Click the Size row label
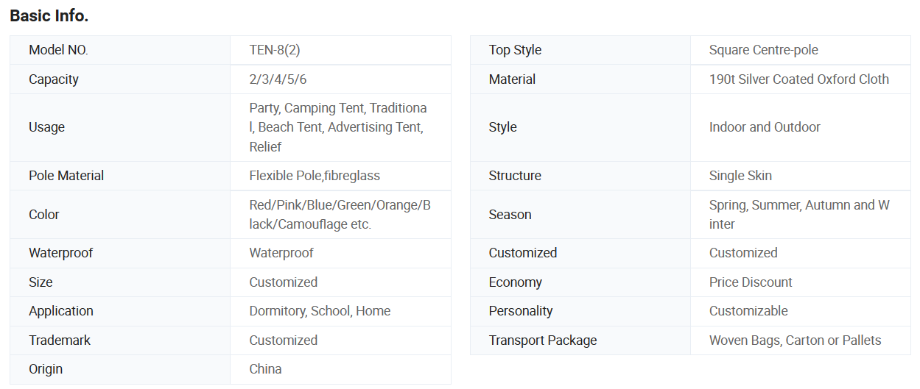The image size is (920, 389). point(41,282)
